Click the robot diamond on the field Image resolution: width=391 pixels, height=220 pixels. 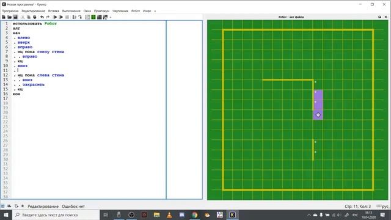tap(318, 115)
